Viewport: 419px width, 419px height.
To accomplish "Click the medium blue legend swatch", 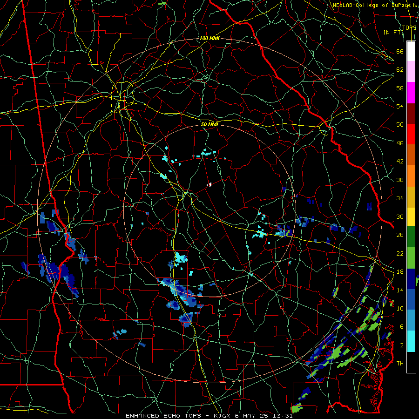I will (411, 299).
